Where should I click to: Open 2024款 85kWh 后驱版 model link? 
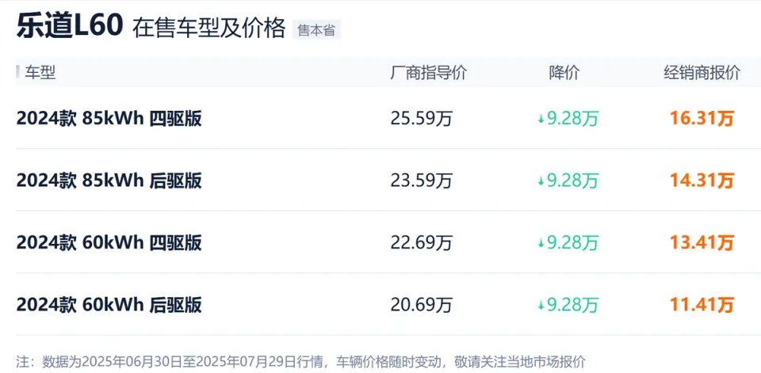point(109,181)
